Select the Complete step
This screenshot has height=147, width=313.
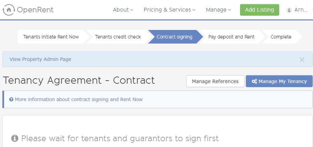(x=281, y=37)
